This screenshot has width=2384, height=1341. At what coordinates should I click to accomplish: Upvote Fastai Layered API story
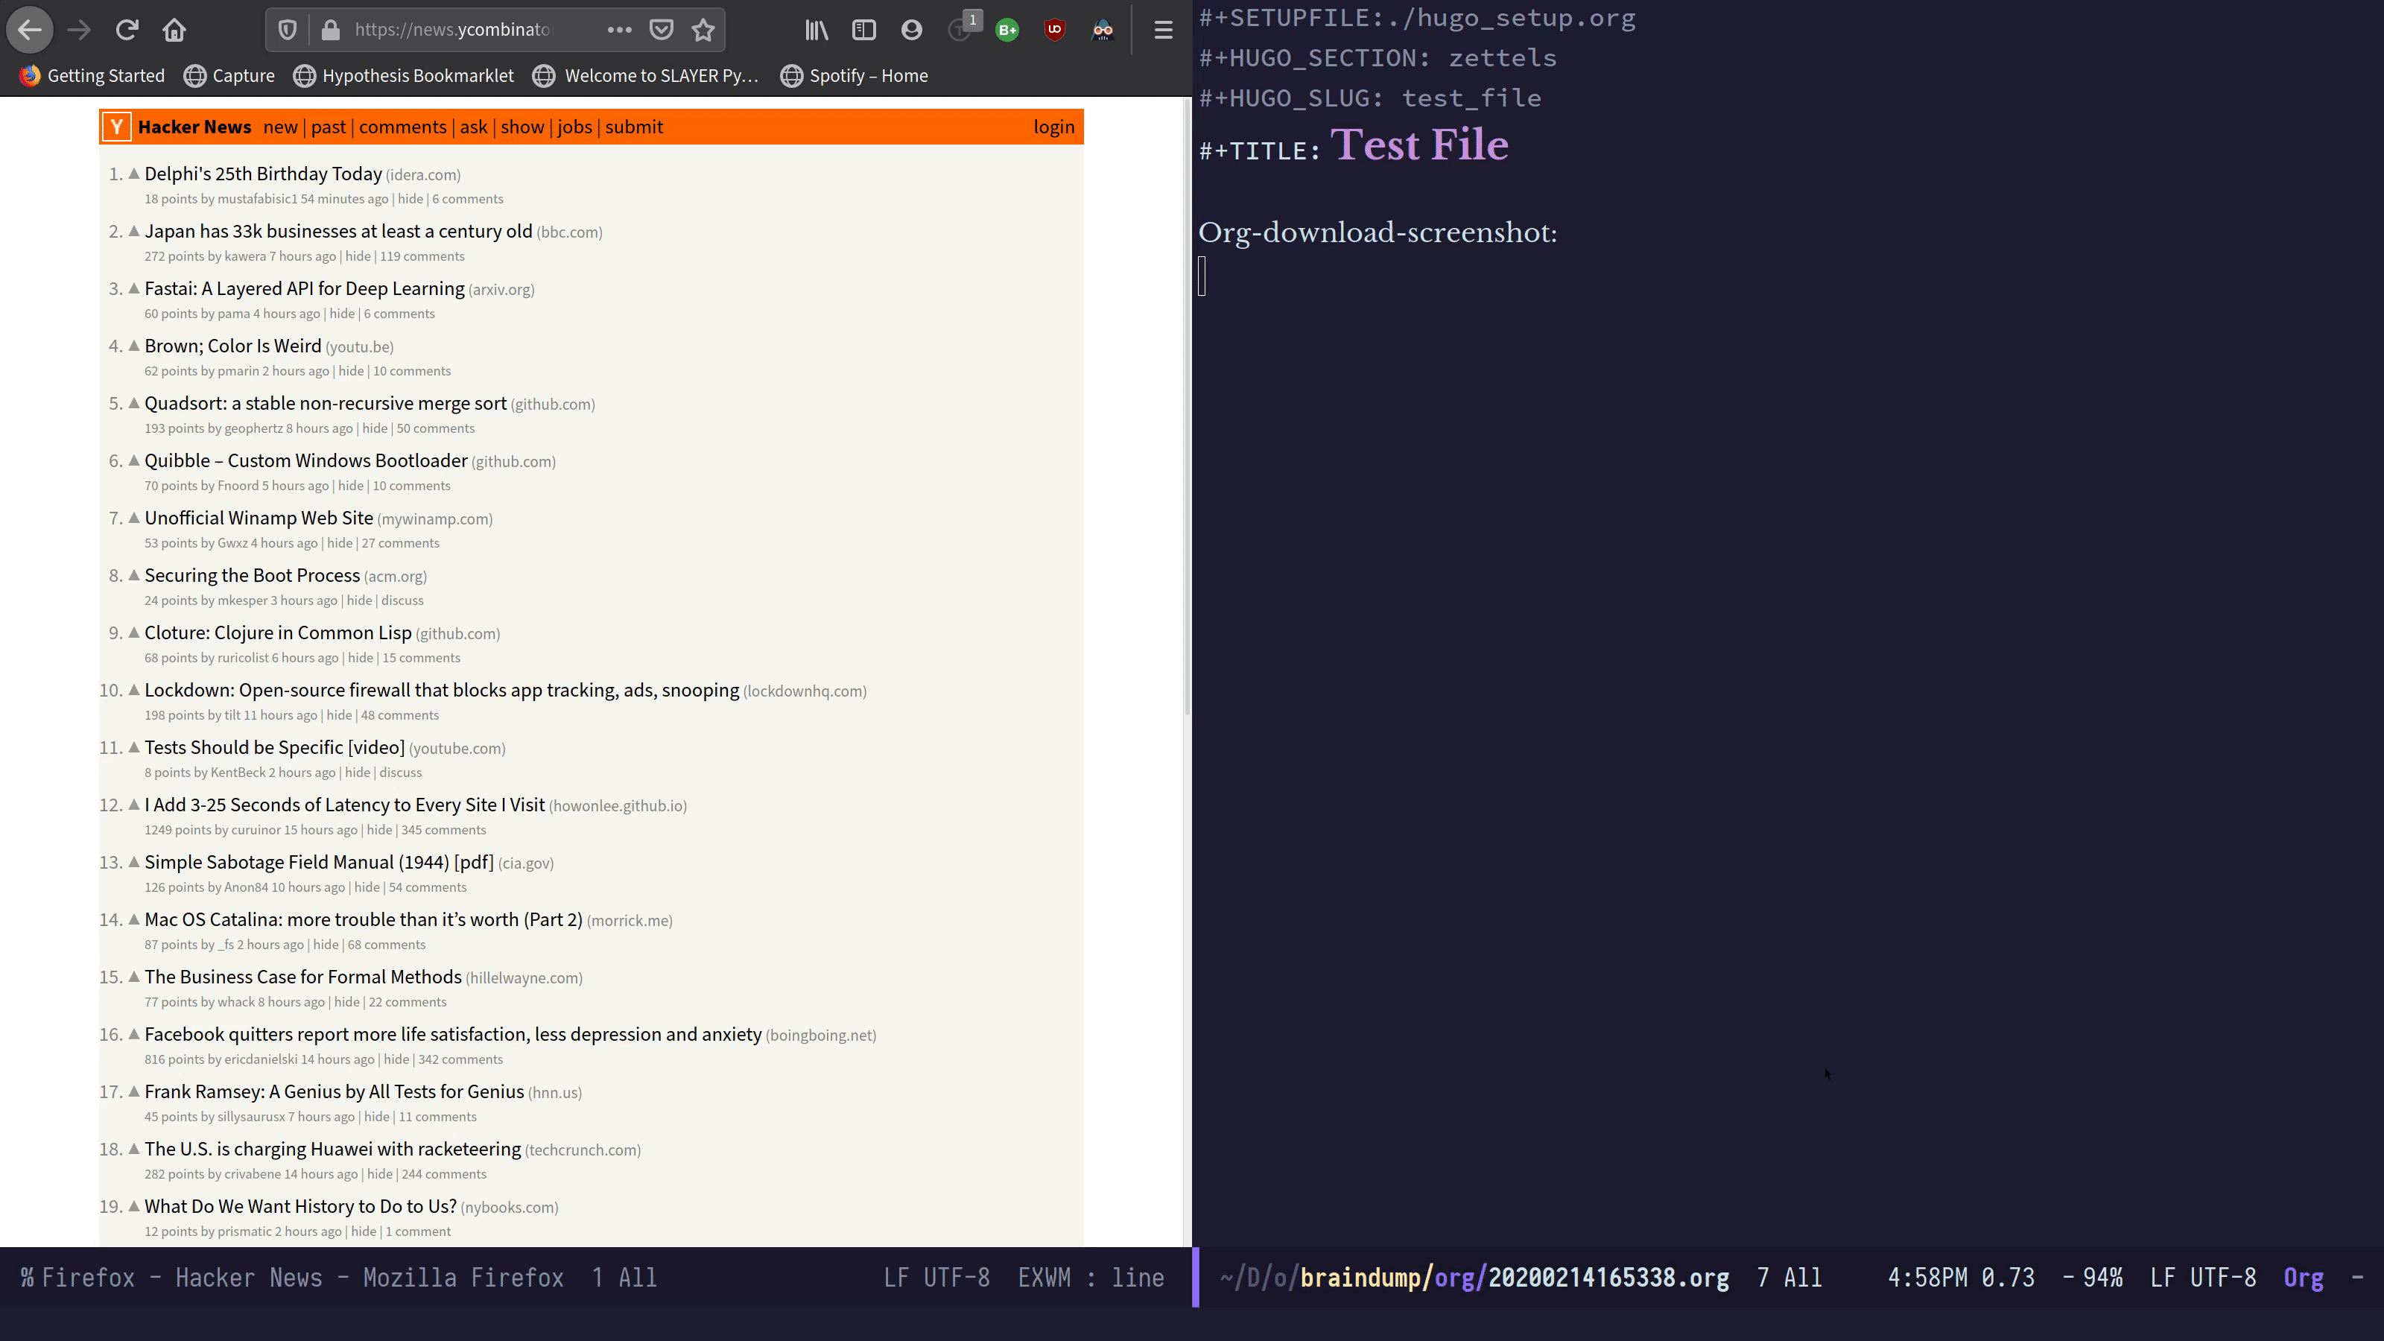[x=134, y=288]
